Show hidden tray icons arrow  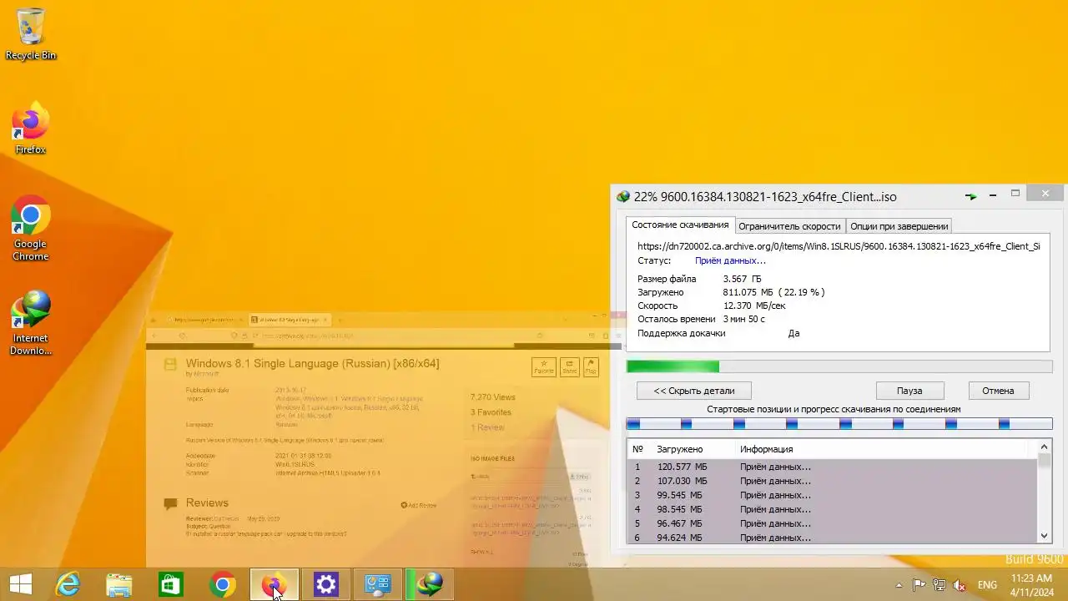[x=899, y=585]
